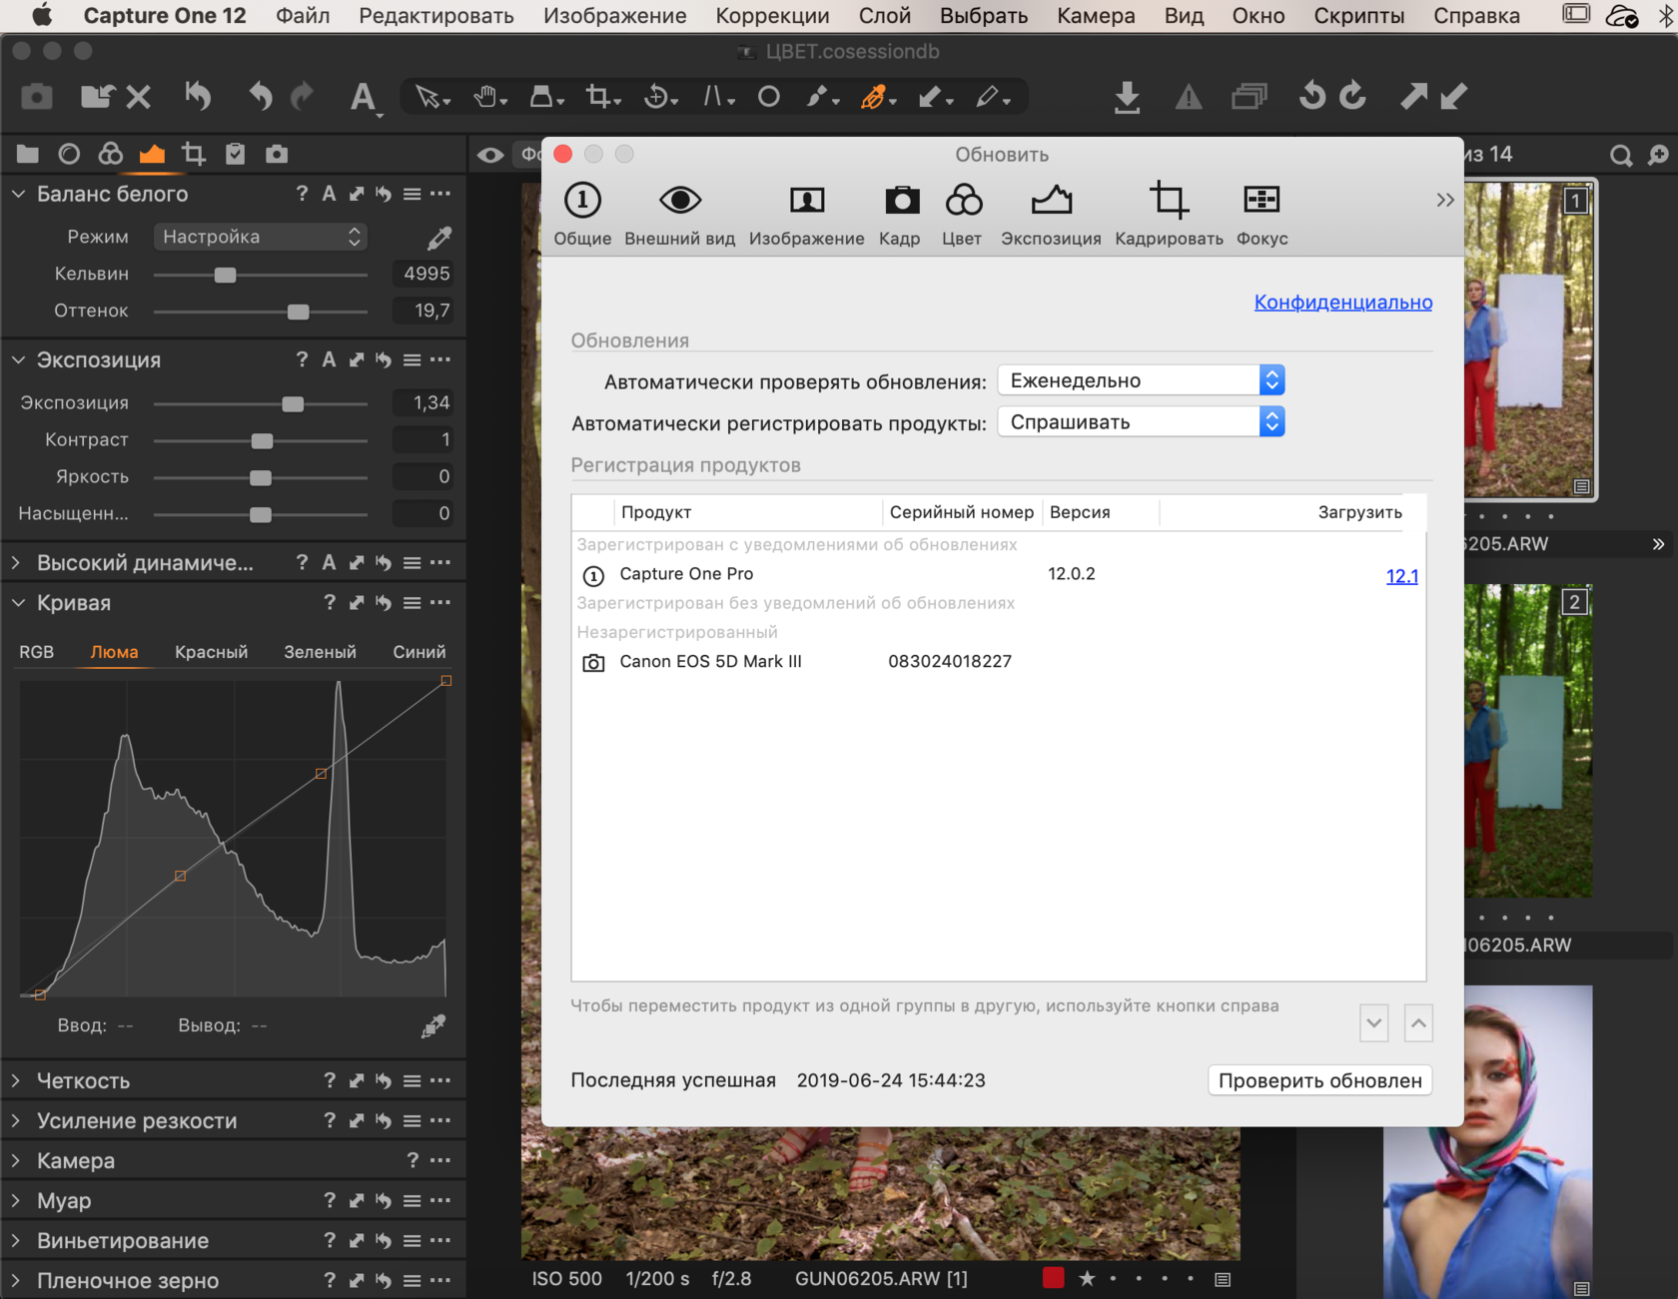Open the Цвет preferences tab

click(x=963, y=214)
